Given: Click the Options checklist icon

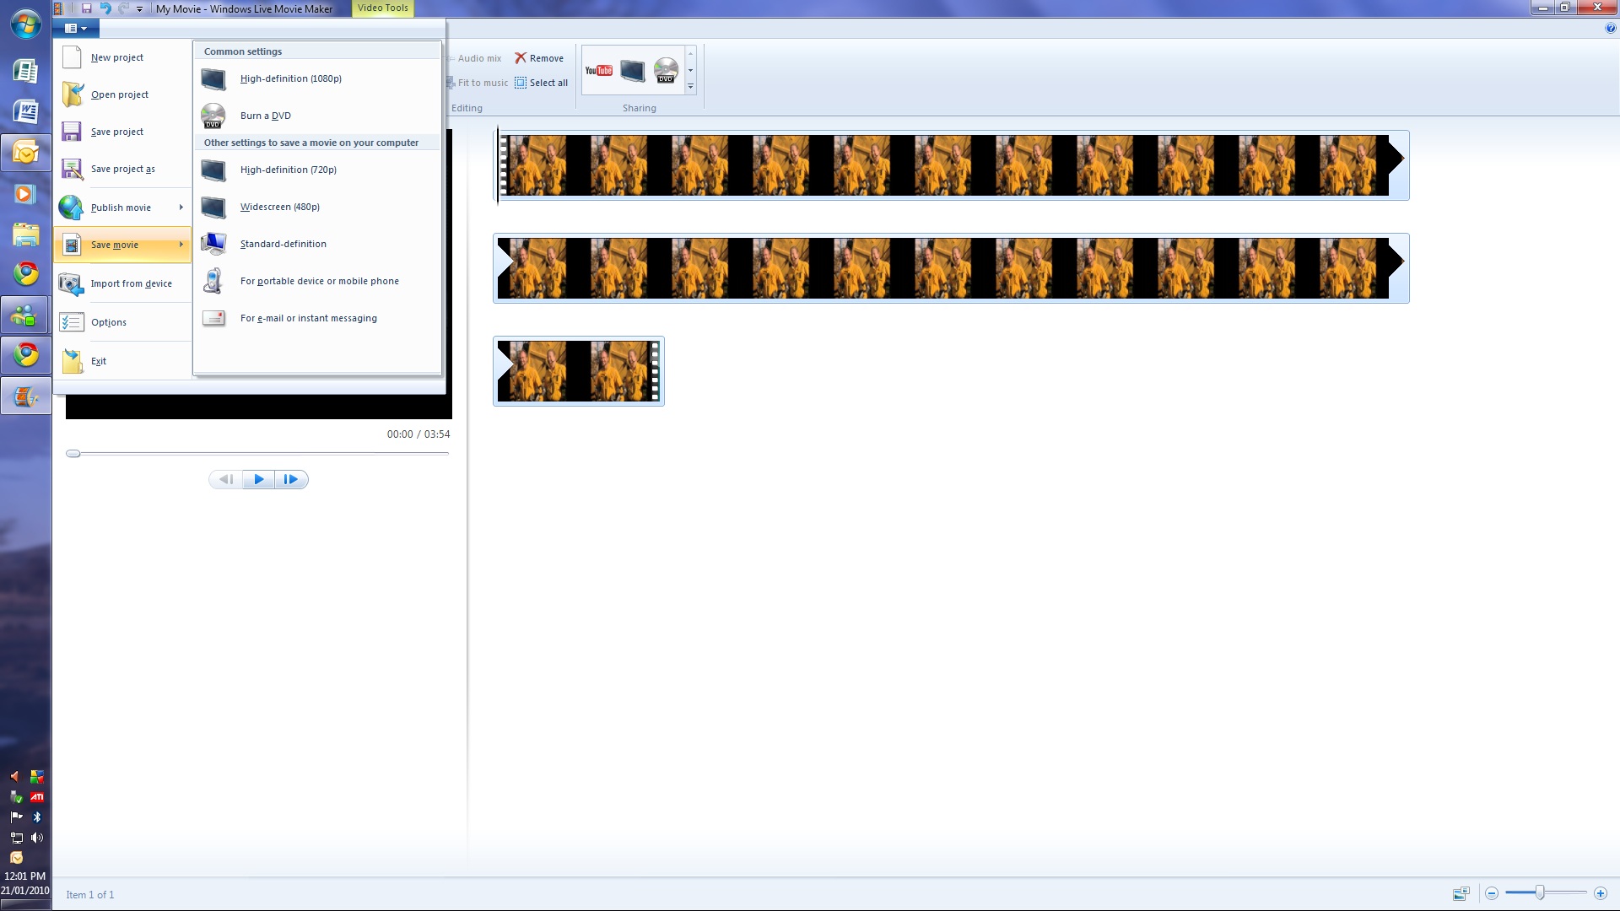Looking at the screenshot, I should point(72,322).
